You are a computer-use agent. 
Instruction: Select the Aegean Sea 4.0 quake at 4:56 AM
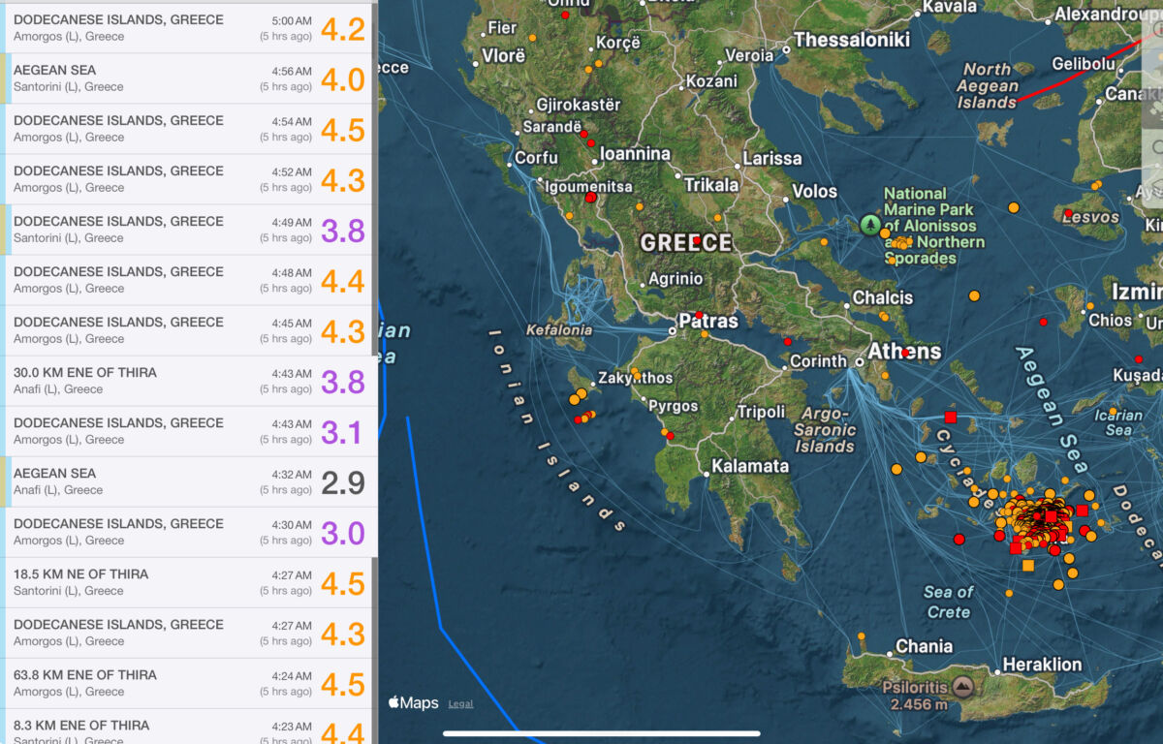[189, 78]
